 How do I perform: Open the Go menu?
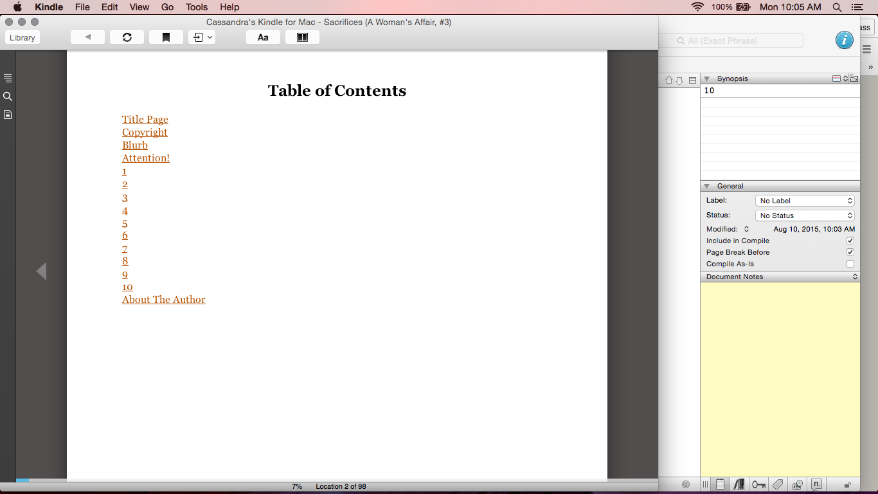point(168,7)
